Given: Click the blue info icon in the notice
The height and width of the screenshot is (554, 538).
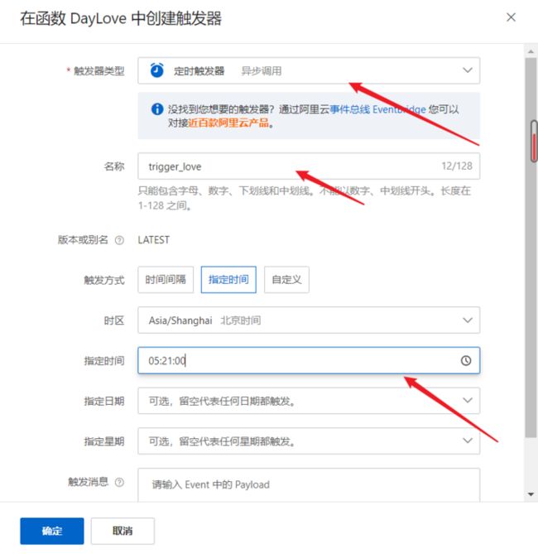Looking at the screenshot, I should tap(157, 108).
